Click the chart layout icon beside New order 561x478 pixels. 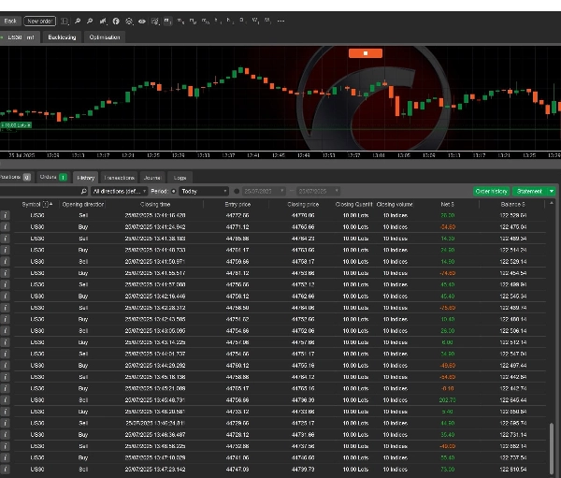pos(65,20)
